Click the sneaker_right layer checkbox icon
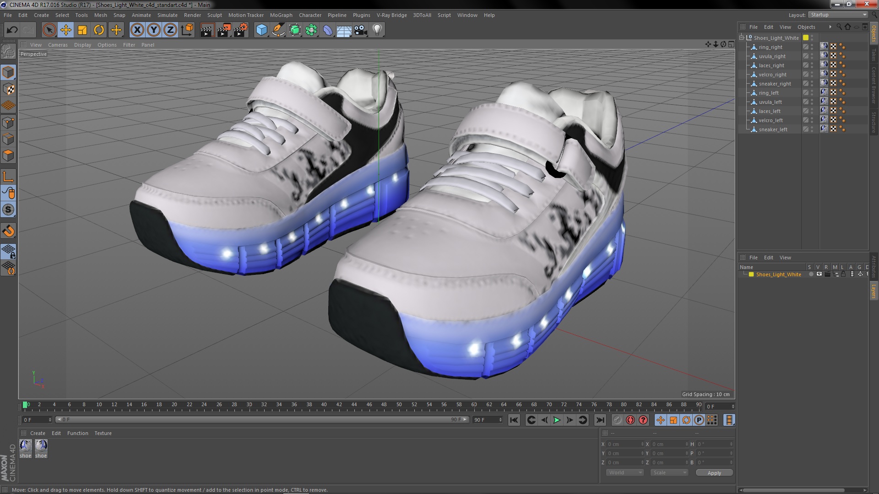Screen dimensions: 879x494 pyautogui.click(x=805, y=84)
